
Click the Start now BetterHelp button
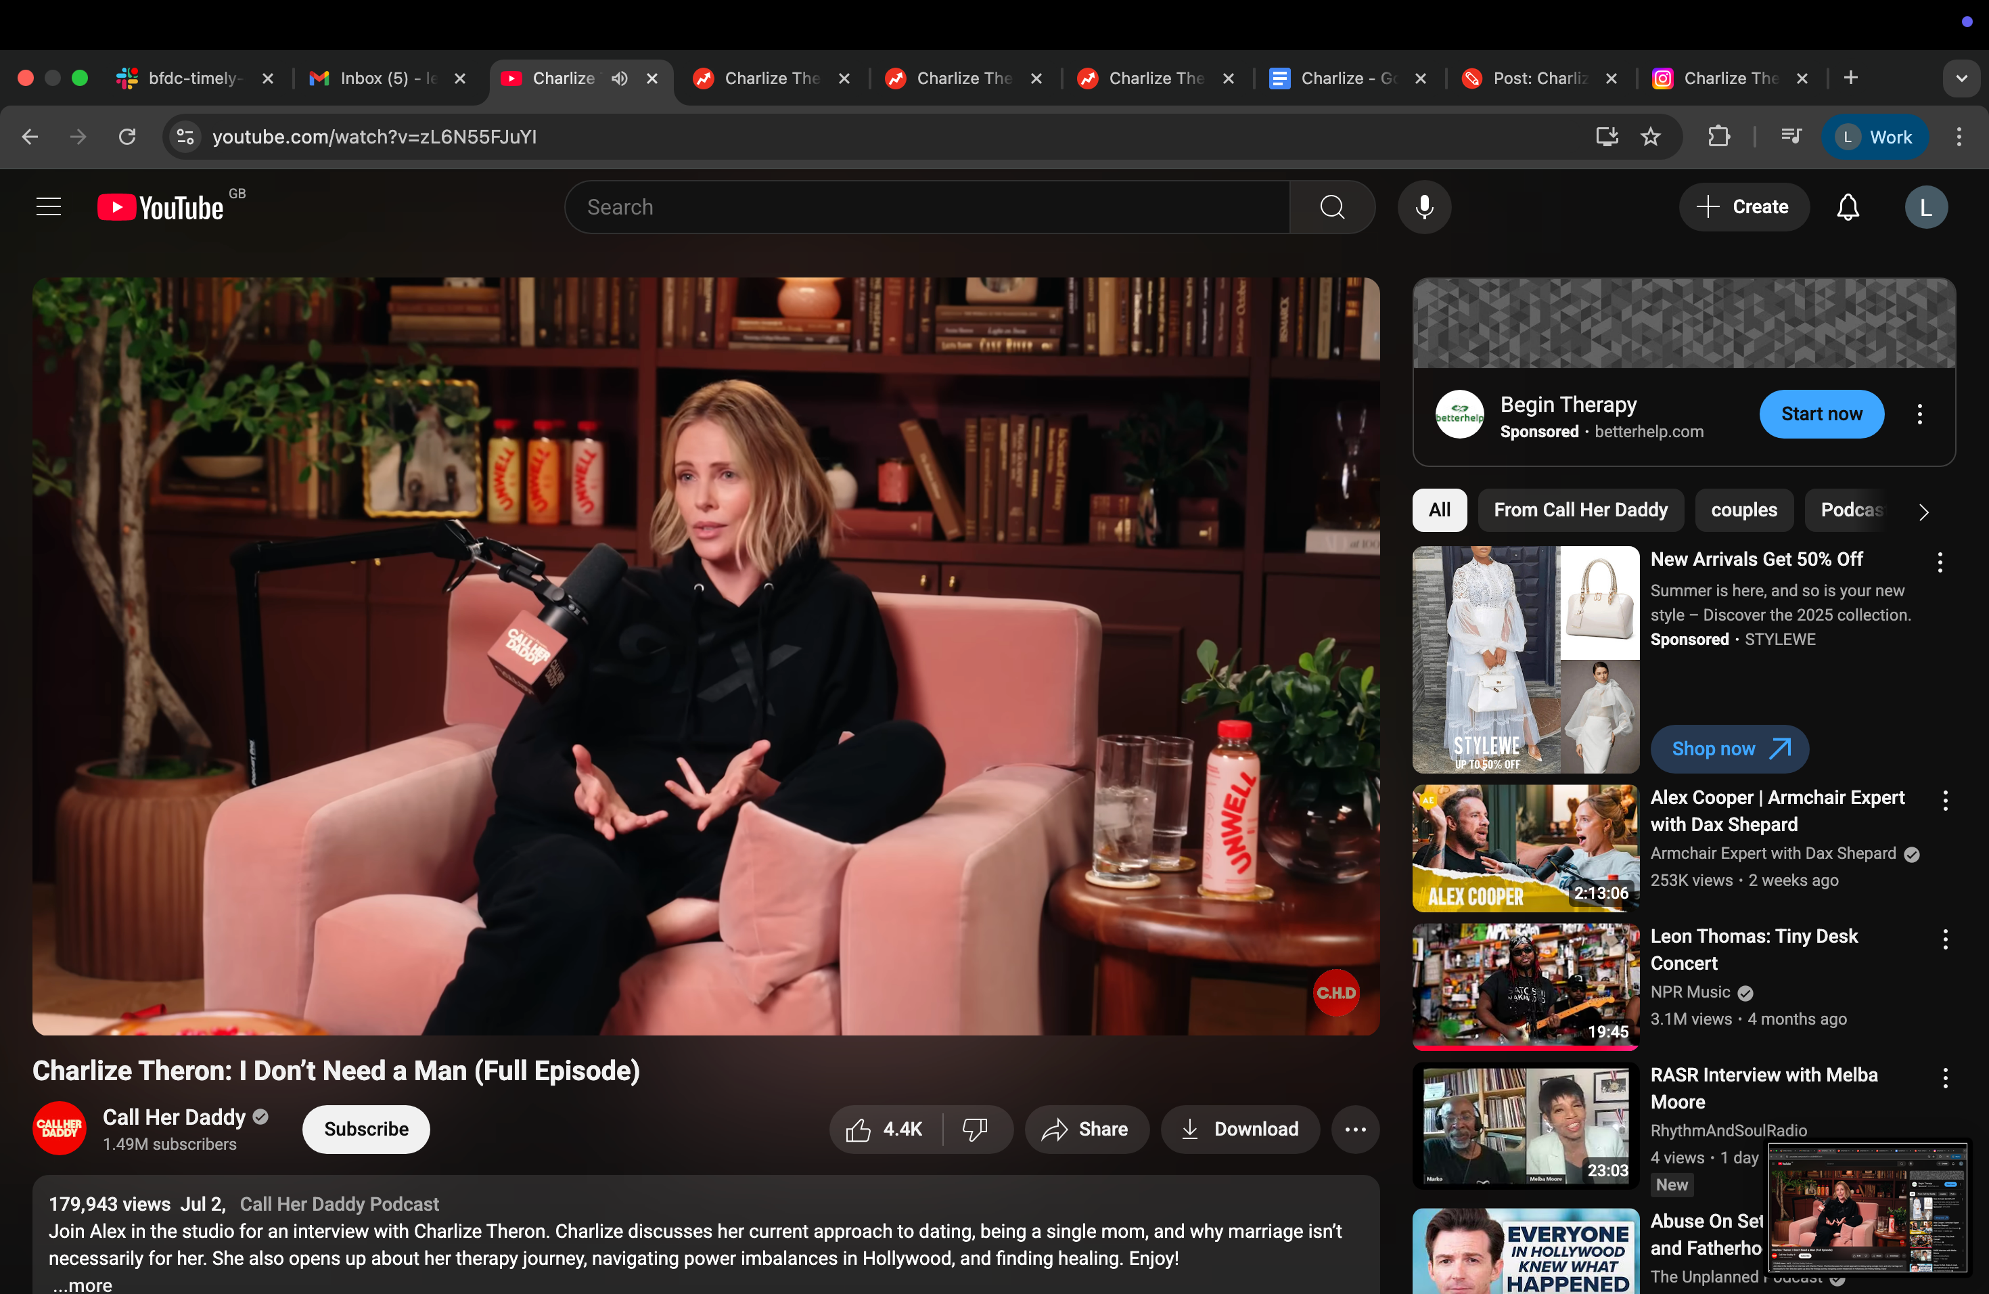1821,414
